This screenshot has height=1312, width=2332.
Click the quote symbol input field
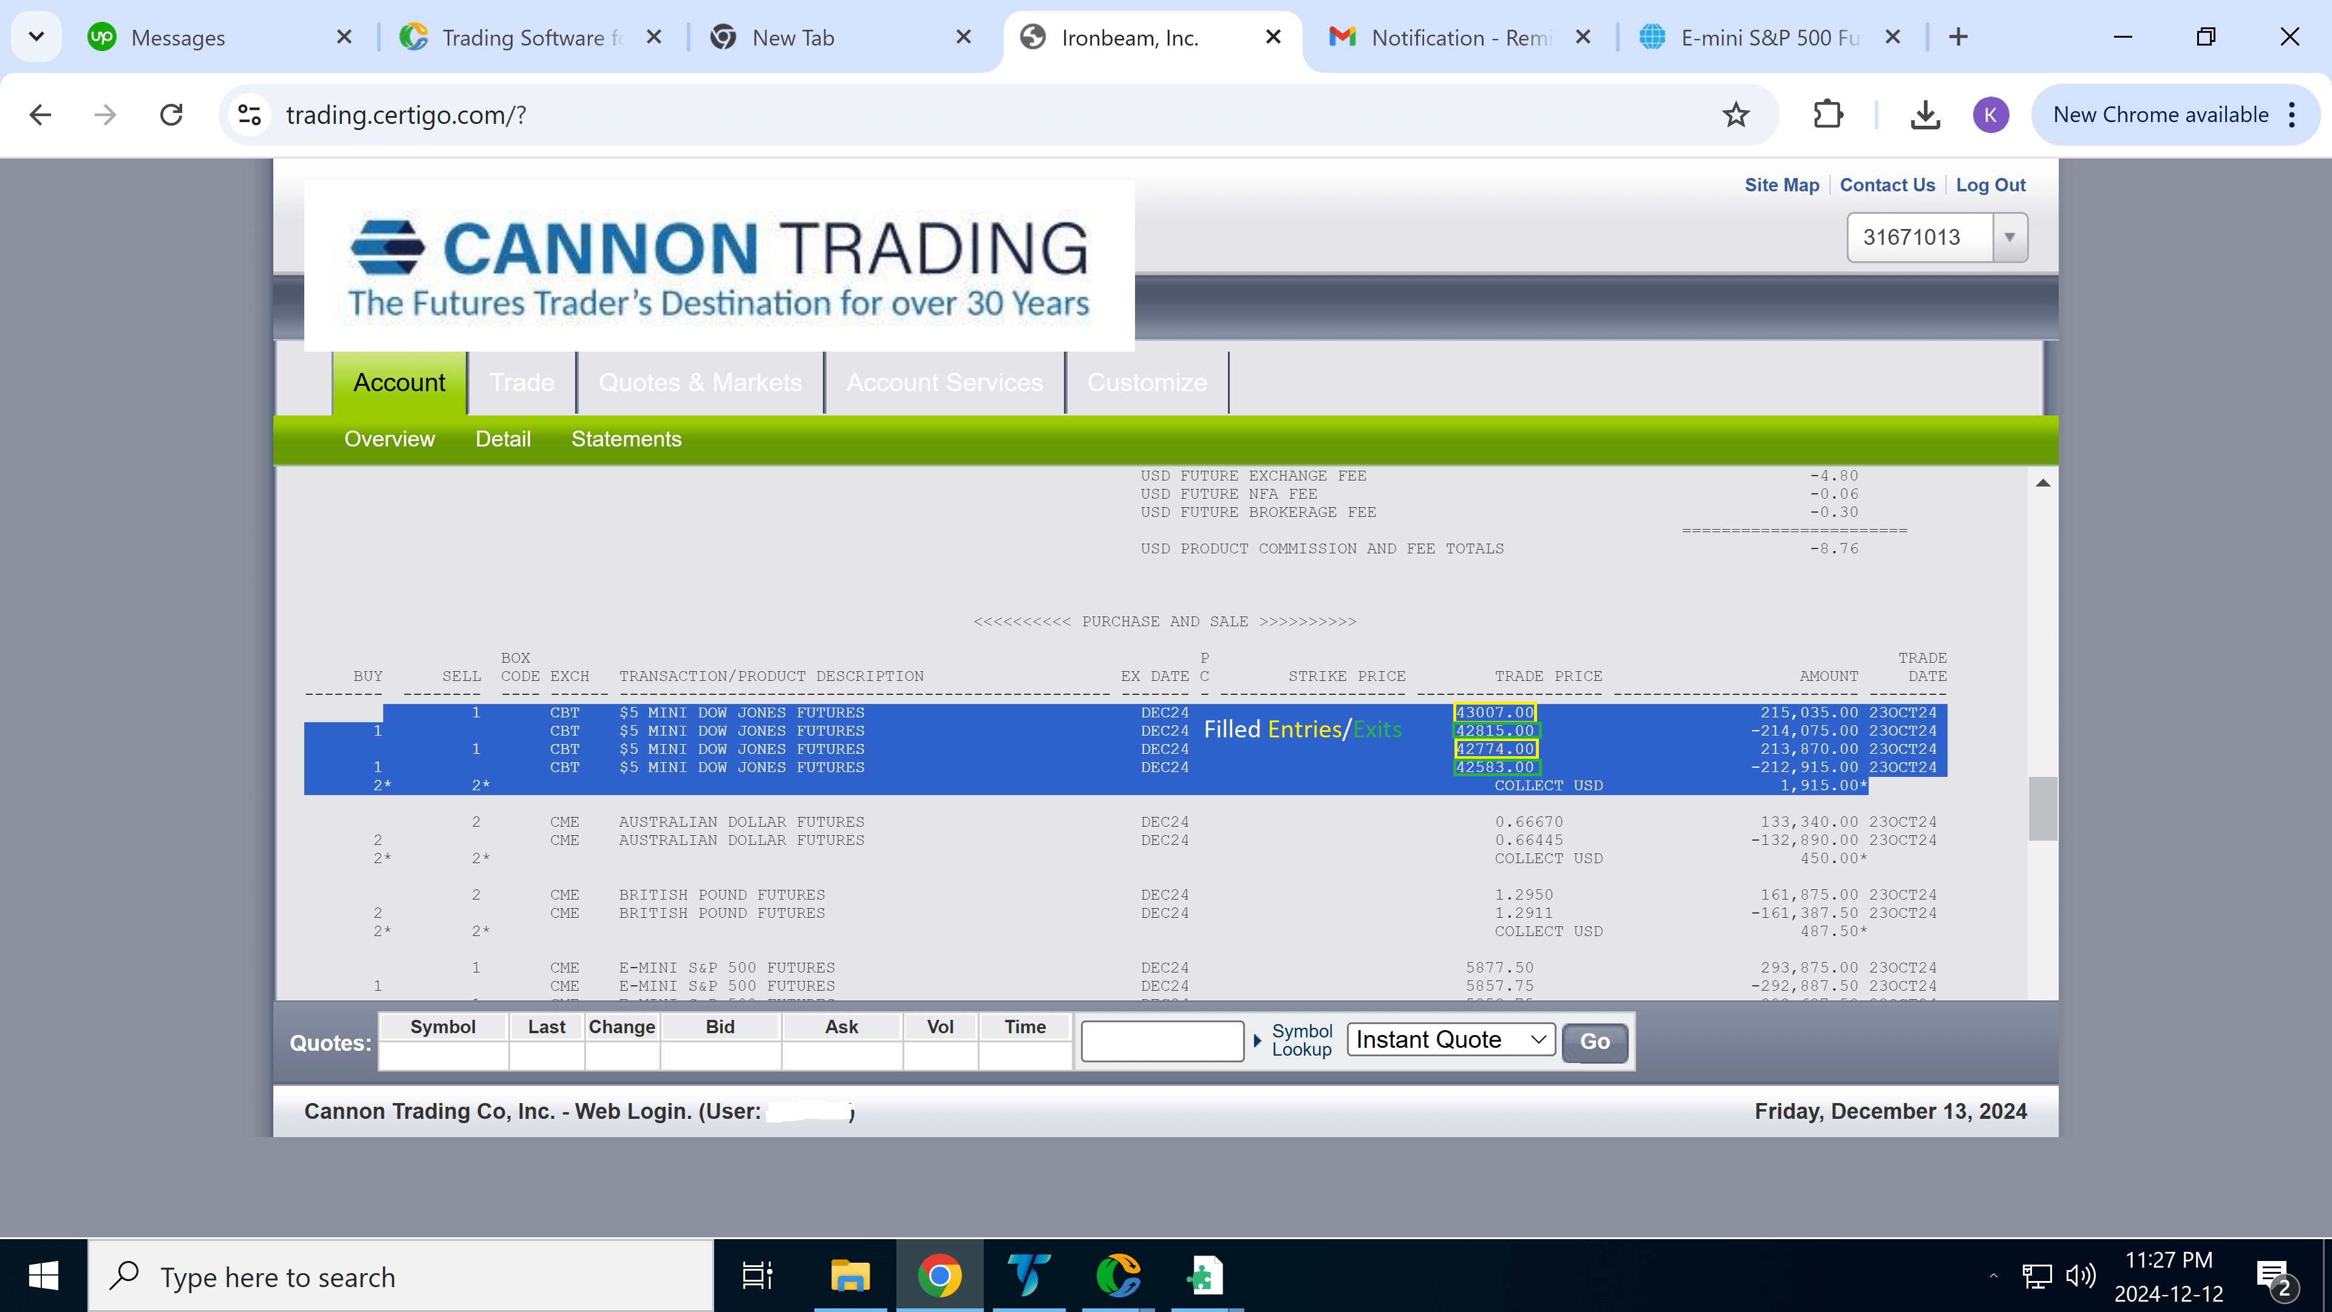[1162, 1041]
